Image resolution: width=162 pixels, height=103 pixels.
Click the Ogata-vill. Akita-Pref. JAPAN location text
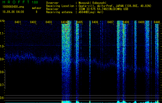(x=115, y=6)
